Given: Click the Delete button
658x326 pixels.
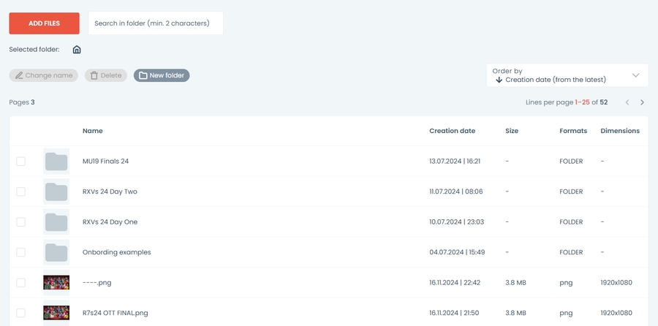Looking at the screenshot, I should 106,75.
